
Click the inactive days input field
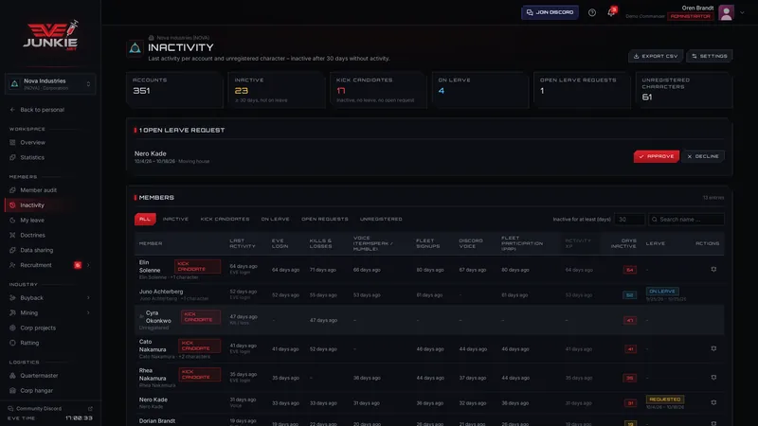[629, 220]
